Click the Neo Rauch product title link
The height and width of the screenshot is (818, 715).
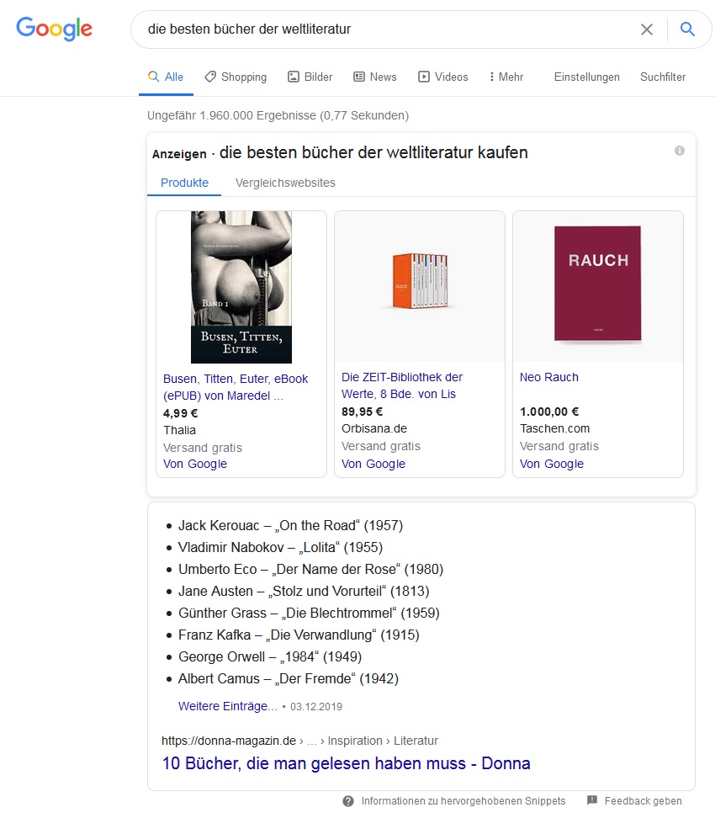549,377
